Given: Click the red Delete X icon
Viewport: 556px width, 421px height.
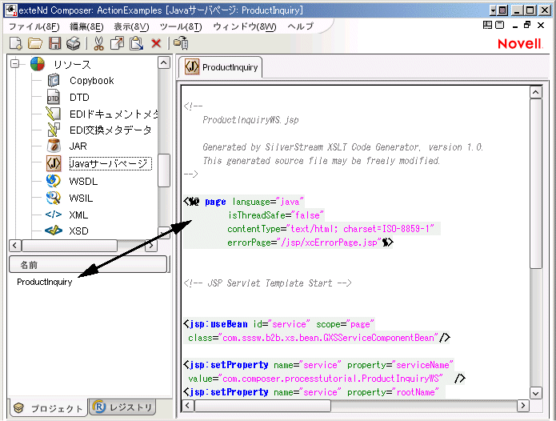Looking at the screenshot, I should (x=156, y=43).
